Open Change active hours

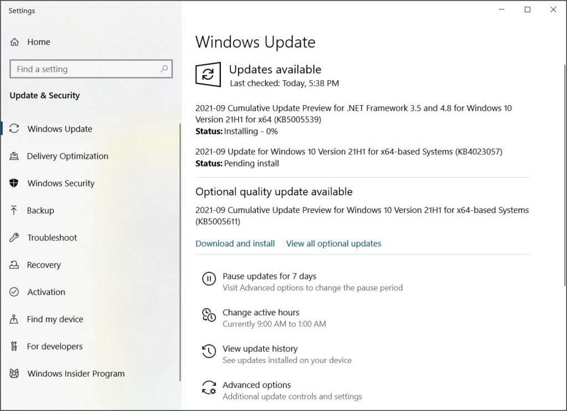coord(261,313)
